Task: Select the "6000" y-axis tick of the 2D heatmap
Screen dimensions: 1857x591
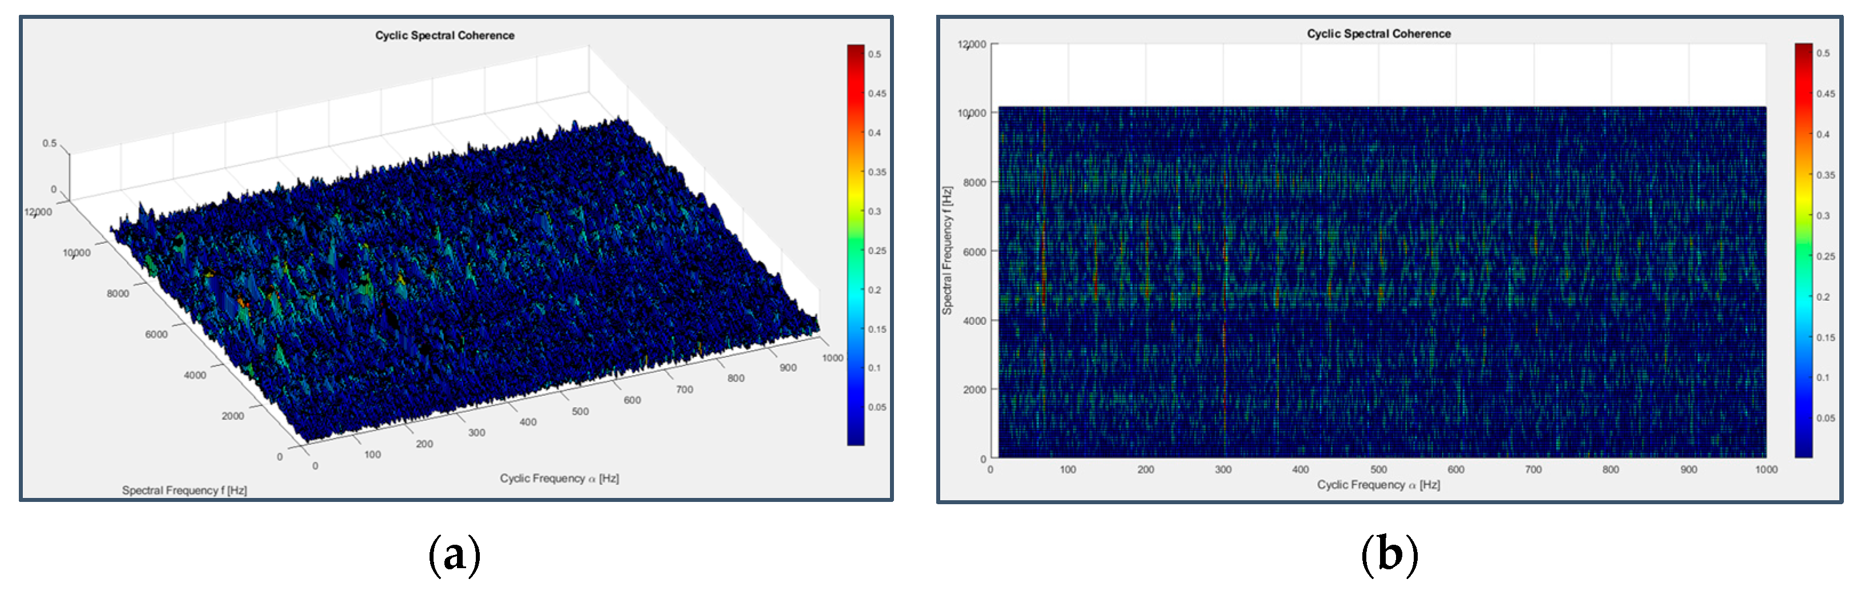Action: (x=974, y=252)
